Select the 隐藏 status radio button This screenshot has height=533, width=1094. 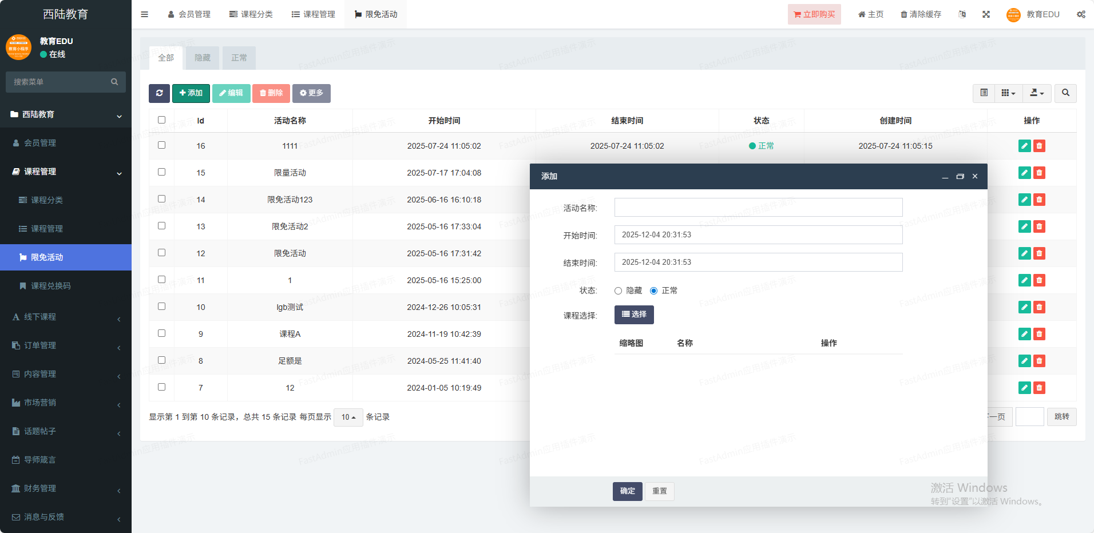[x=618, y=291]
